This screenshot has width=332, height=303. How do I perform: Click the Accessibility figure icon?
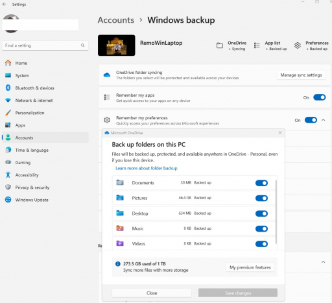tap(8, 175)
